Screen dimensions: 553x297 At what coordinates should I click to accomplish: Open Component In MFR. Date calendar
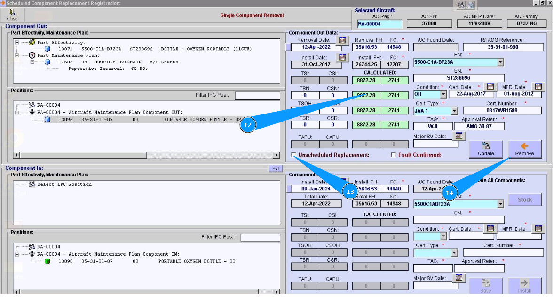tap(538, 228)
